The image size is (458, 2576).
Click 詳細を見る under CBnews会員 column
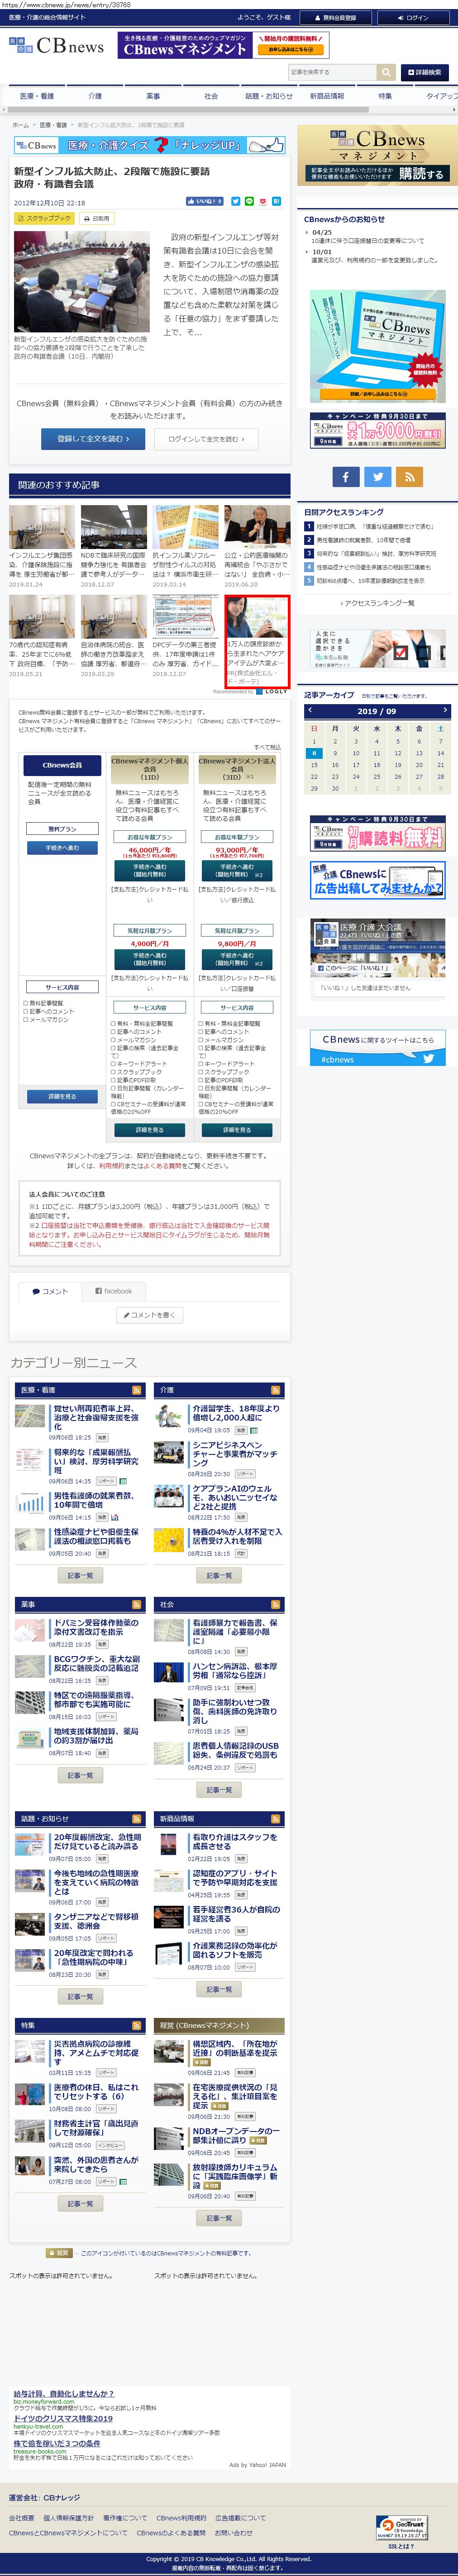coord(62,1097)
